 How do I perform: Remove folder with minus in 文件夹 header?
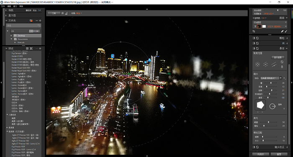click(x=37, y=21)
